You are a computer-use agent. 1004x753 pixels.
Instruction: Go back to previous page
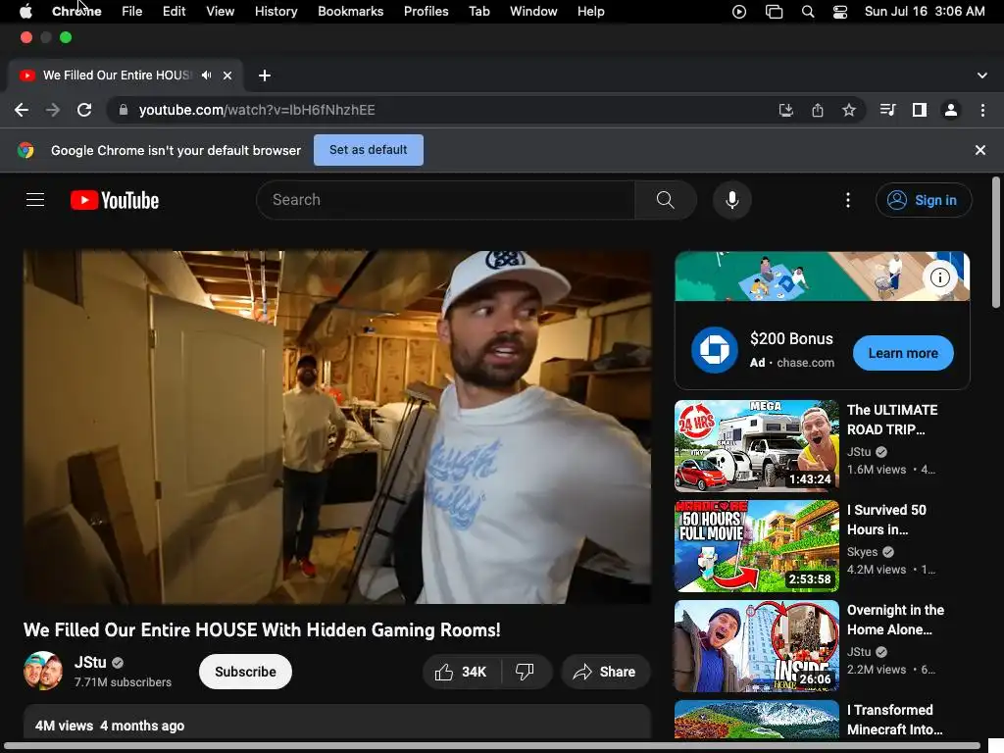22,110
